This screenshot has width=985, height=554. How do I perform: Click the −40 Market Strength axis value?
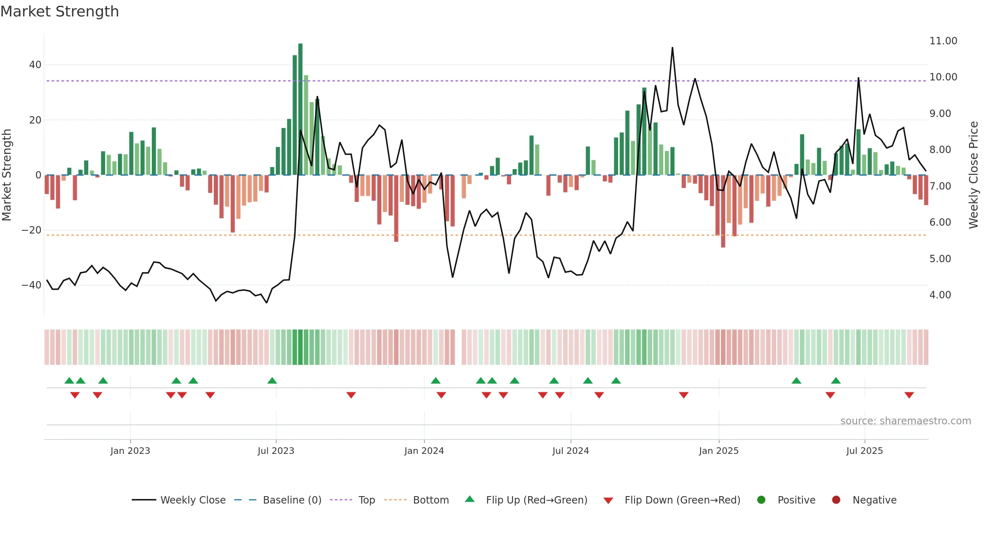[x=31, y=285]
